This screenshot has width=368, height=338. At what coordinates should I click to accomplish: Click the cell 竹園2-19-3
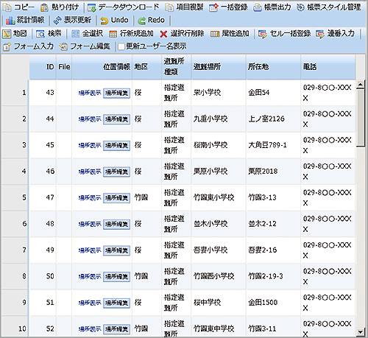click(274, 276)
